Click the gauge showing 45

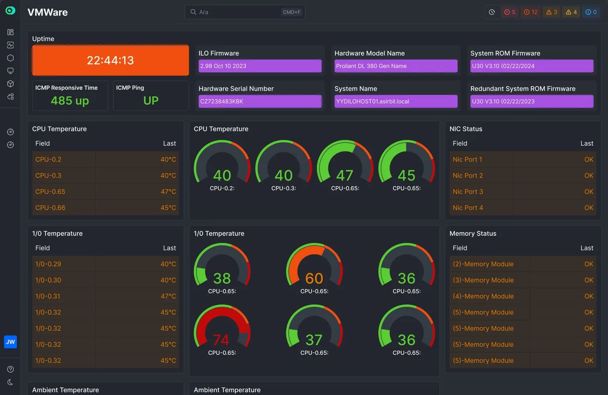(407, 165)
